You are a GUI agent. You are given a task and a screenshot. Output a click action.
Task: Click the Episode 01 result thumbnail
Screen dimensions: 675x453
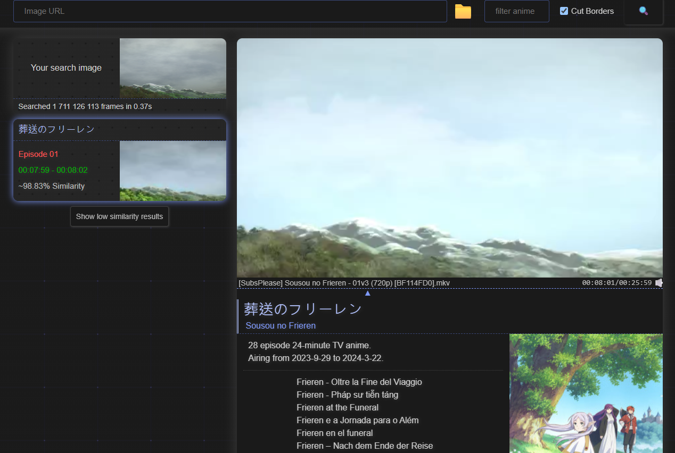click(173, 171)
